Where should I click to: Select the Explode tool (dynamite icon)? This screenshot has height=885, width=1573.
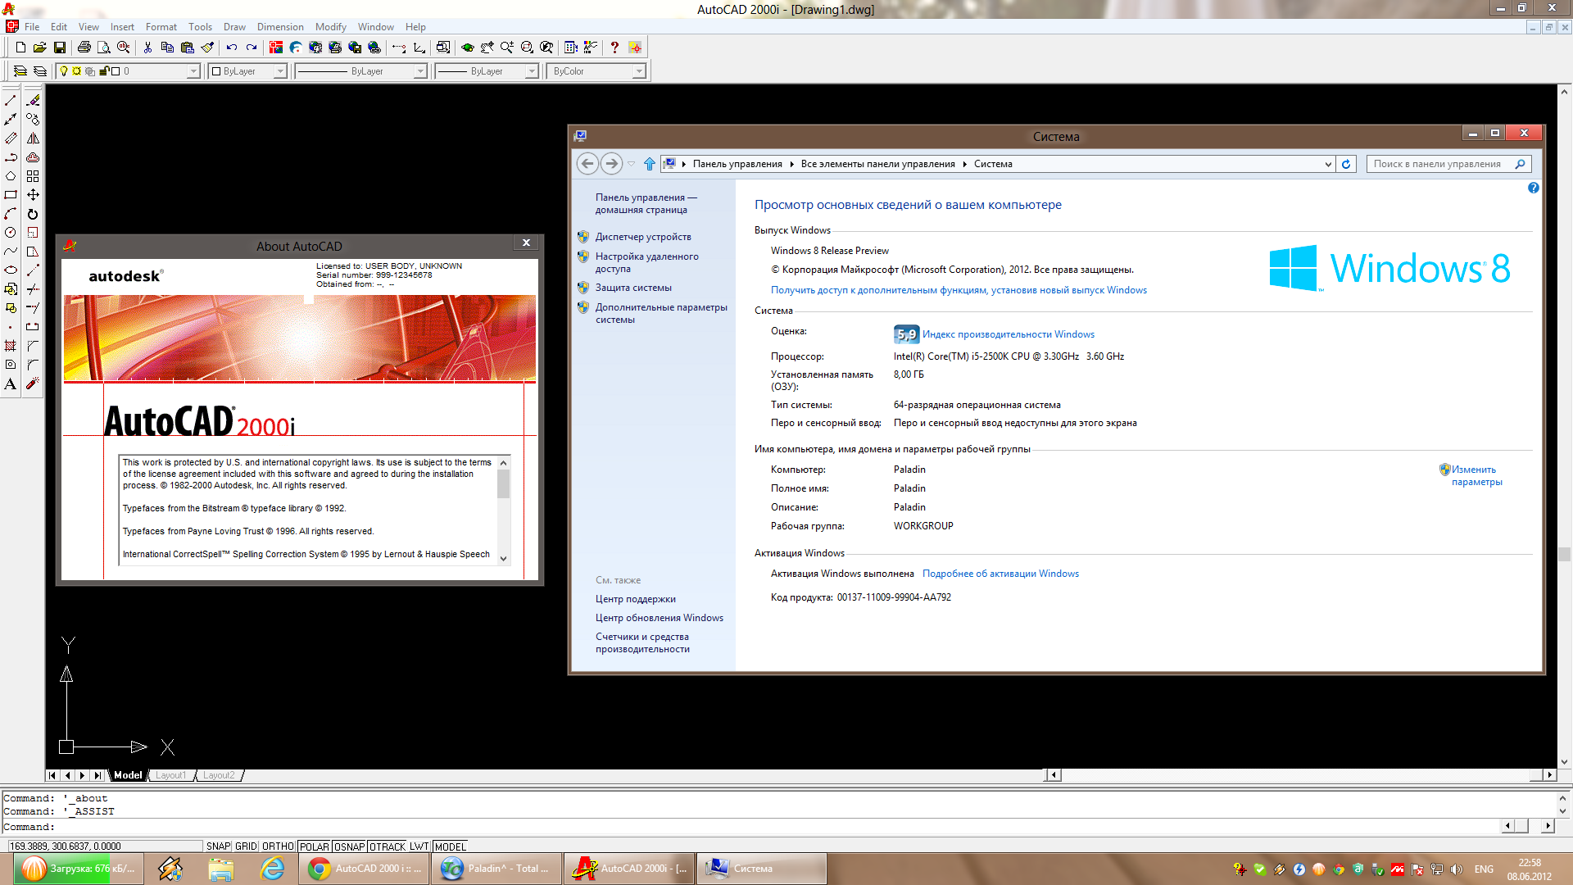(x=33, y=383)
